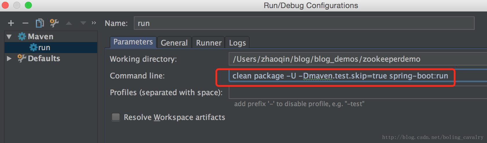
Task: Click the move down arrow icon
Action: tap(83, 23)
